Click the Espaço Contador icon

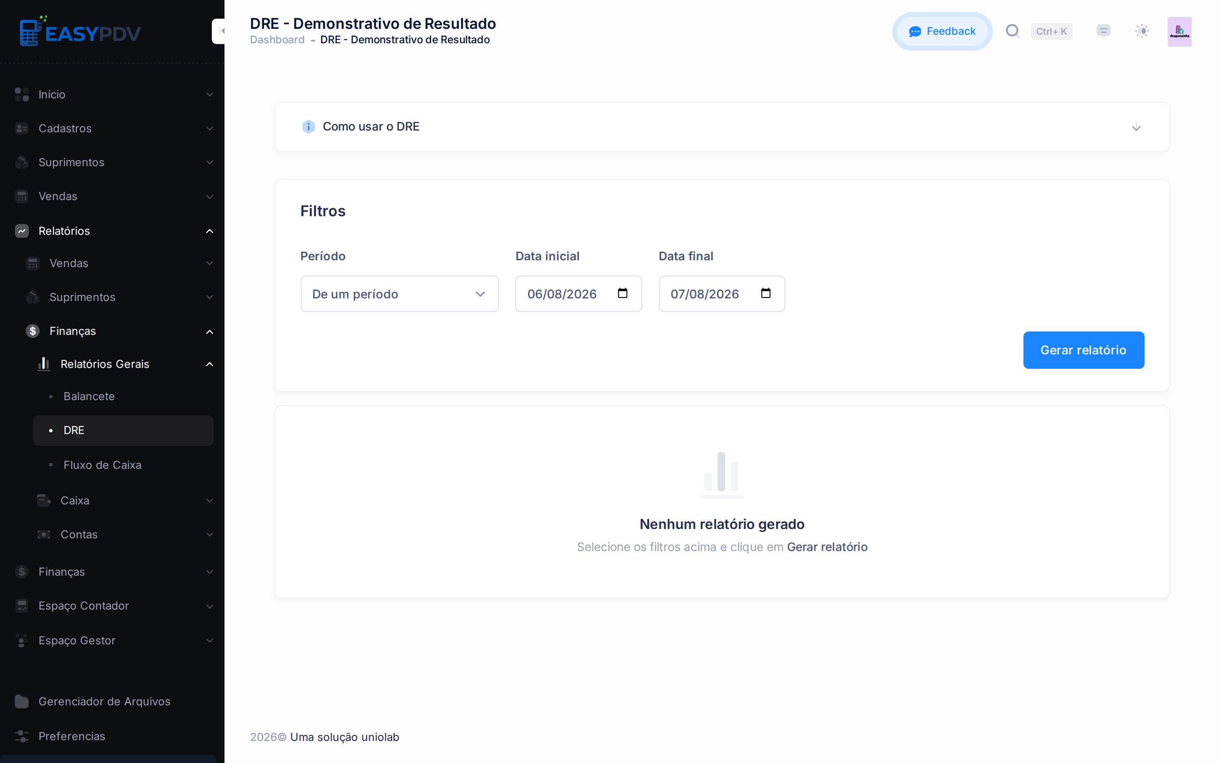(x=22, y=606)
